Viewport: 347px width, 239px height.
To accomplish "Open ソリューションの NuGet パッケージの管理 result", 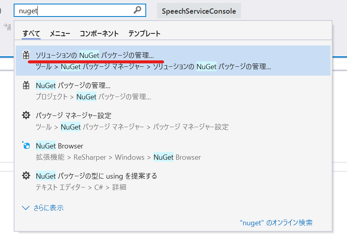I will [173, 60].
